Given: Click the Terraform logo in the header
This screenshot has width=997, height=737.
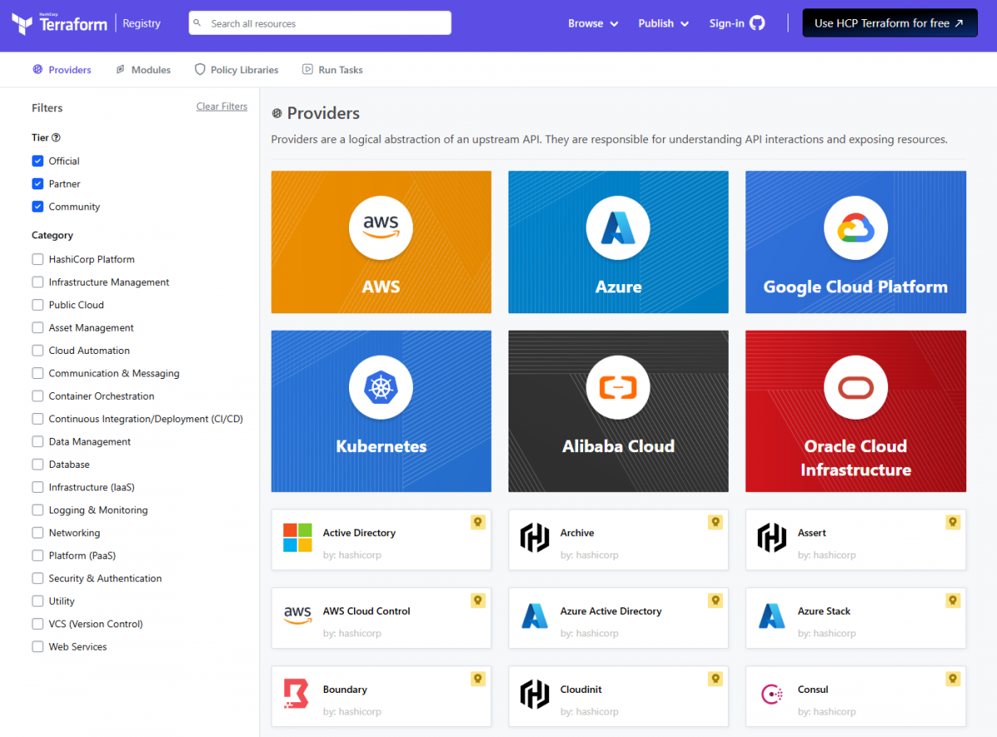Looking at the screenshot, I should coord(58,23).
